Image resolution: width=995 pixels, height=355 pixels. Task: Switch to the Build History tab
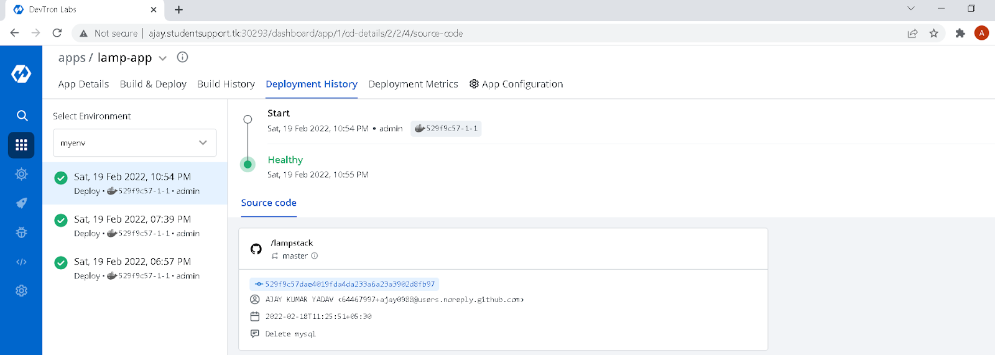pos(226,84)
